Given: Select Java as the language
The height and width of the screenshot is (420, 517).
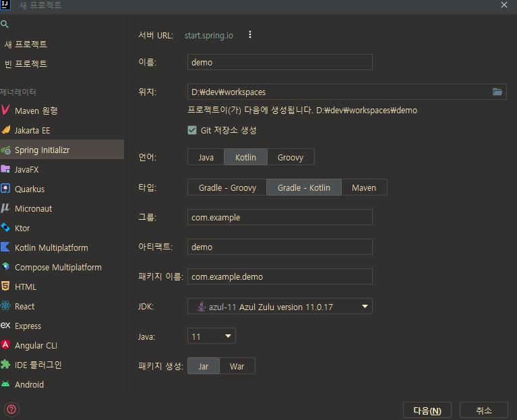Looking at the screenshot, I should tap(206, 157).
